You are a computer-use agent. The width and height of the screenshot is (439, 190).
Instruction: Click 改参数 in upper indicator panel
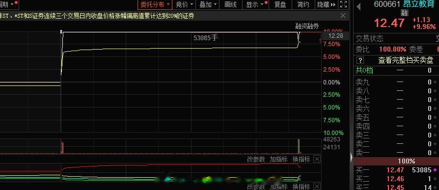point(256,159)
